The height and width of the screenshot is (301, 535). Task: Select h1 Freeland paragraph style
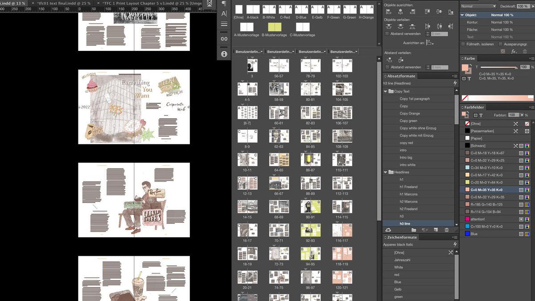(420, 187)
